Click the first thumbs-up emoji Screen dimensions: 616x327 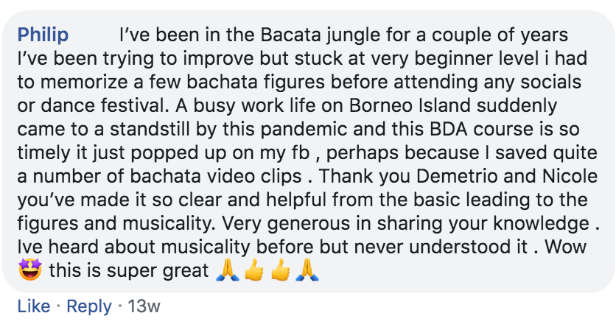(x=253, y=272)
